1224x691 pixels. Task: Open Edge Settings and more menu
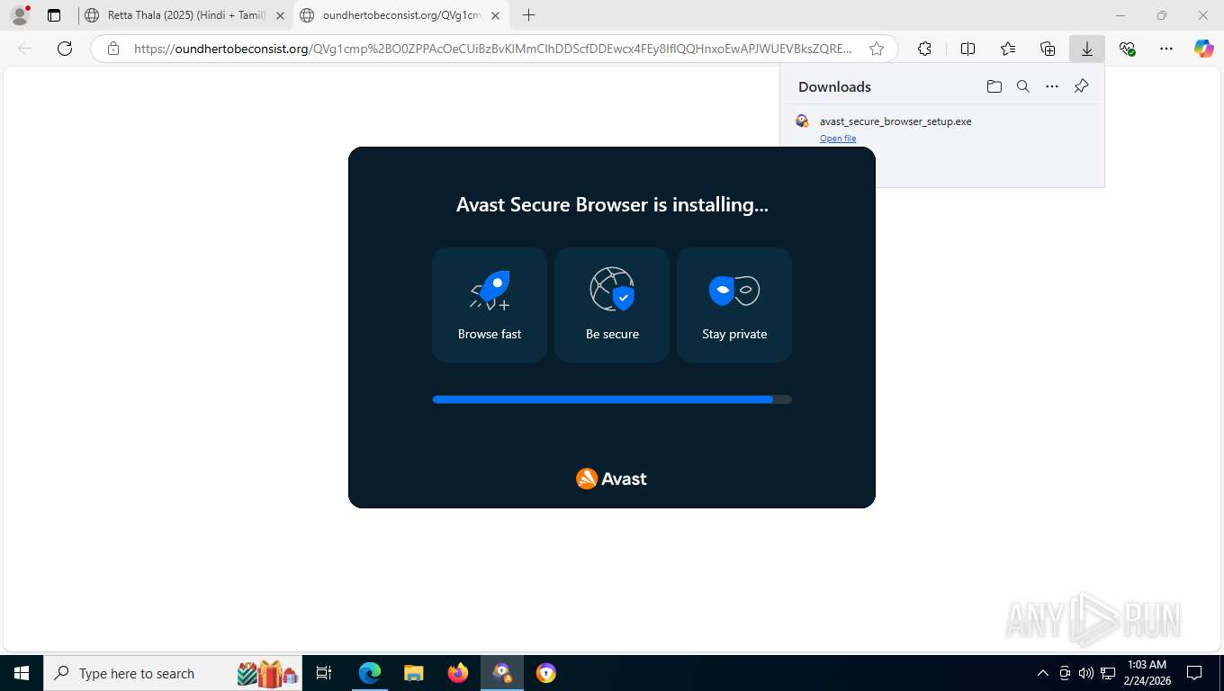tap(1166, 49)
